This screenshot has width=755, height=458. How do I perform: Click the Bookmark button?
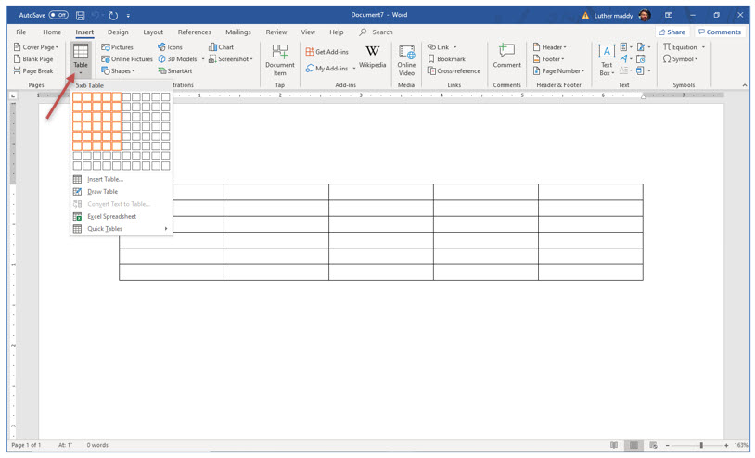[446, 58]
